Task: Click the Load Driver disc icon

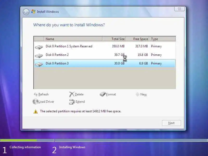Action: tap(35, 101)
